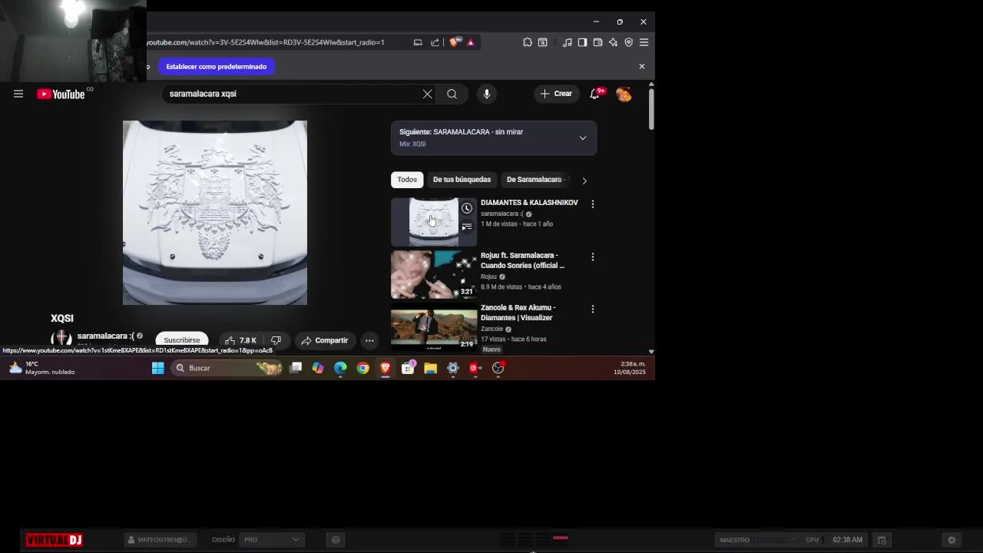Run the search with the magnifier button
This screenshot has height=553, width=983.
[452, 94]
